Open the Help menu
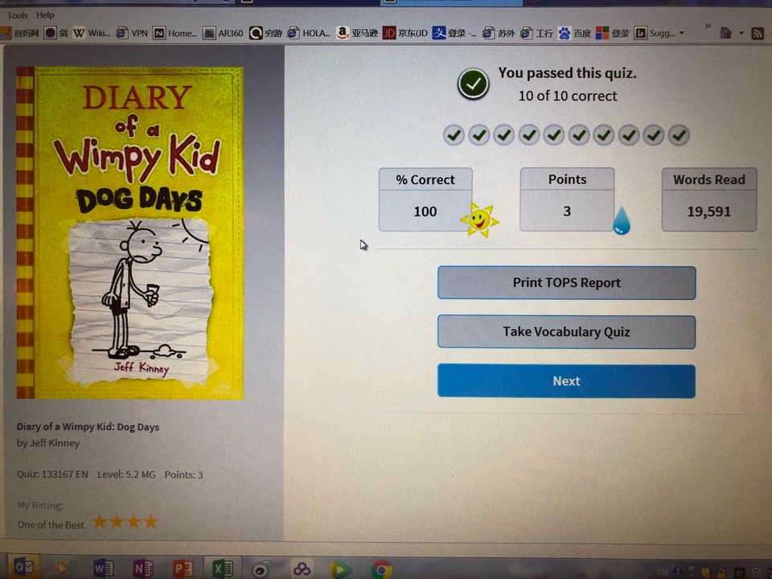This screenshot has width=772, height=579. [x=45, y=15]
